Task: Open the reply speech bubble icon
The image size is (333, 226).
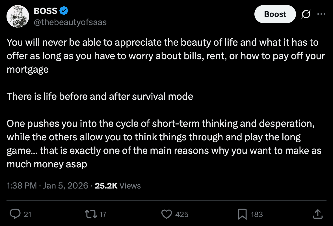Action: [15, 214]
